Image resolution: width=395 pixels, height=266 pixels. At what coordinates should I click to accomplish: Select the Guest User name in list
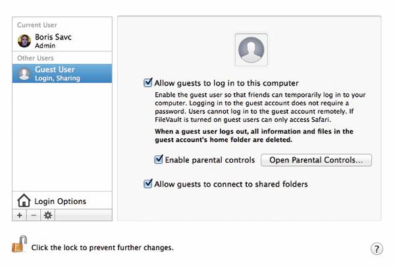55,70
